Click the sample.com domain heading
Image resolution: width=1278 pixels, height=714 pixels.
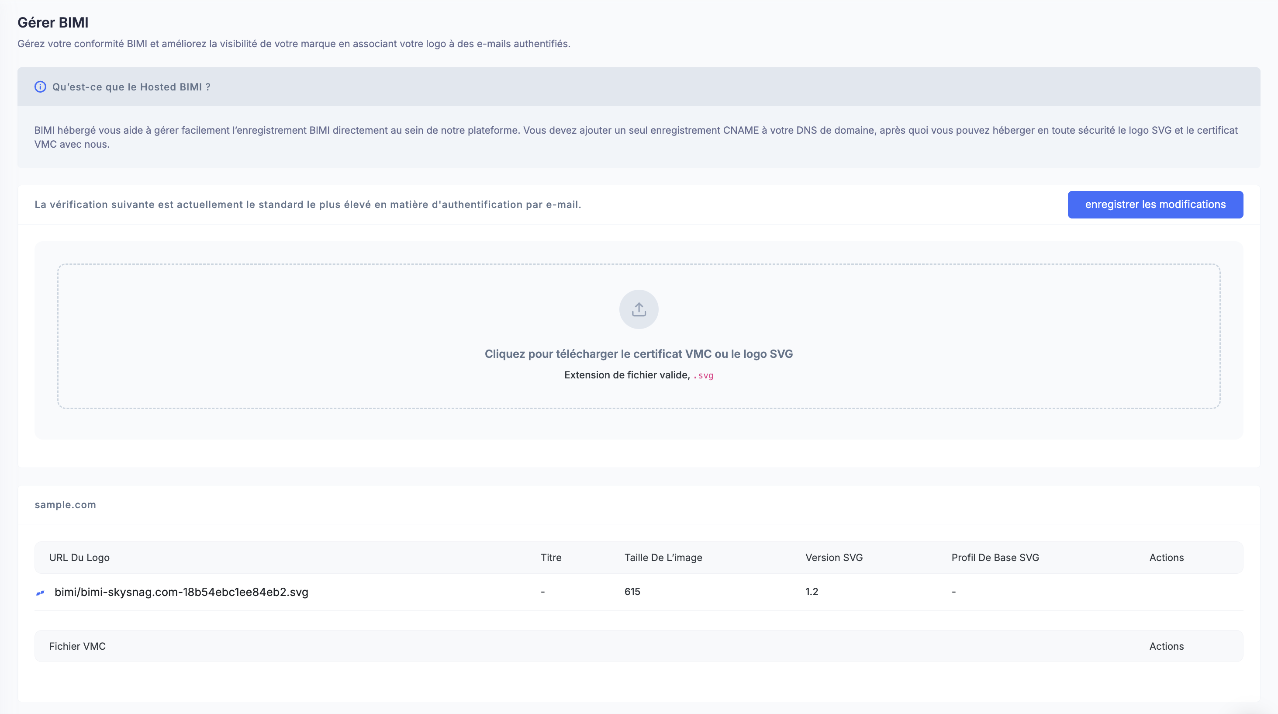click(x=66, y=505)
